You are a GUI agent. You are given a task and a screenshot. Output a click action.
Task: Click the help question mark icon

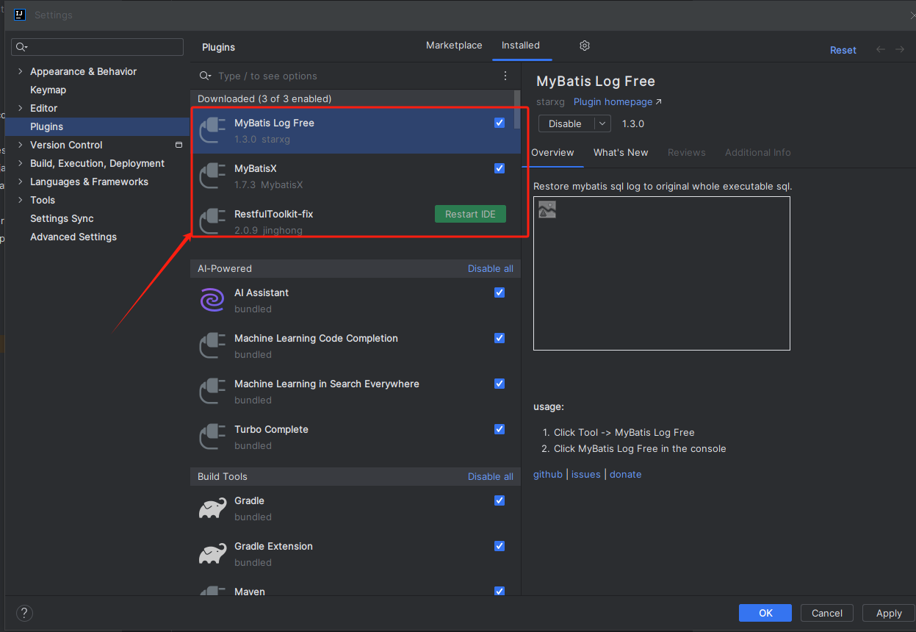[x=24, y=613]
